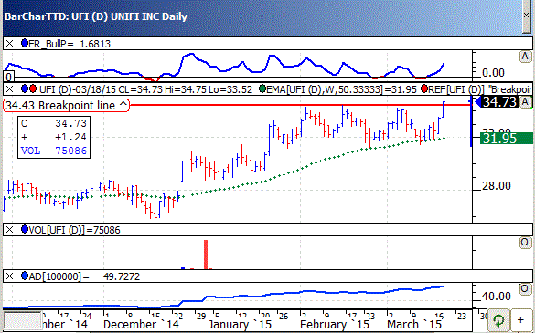Click the 0 box on ER_BullP pane

click(x=9, y=77)
